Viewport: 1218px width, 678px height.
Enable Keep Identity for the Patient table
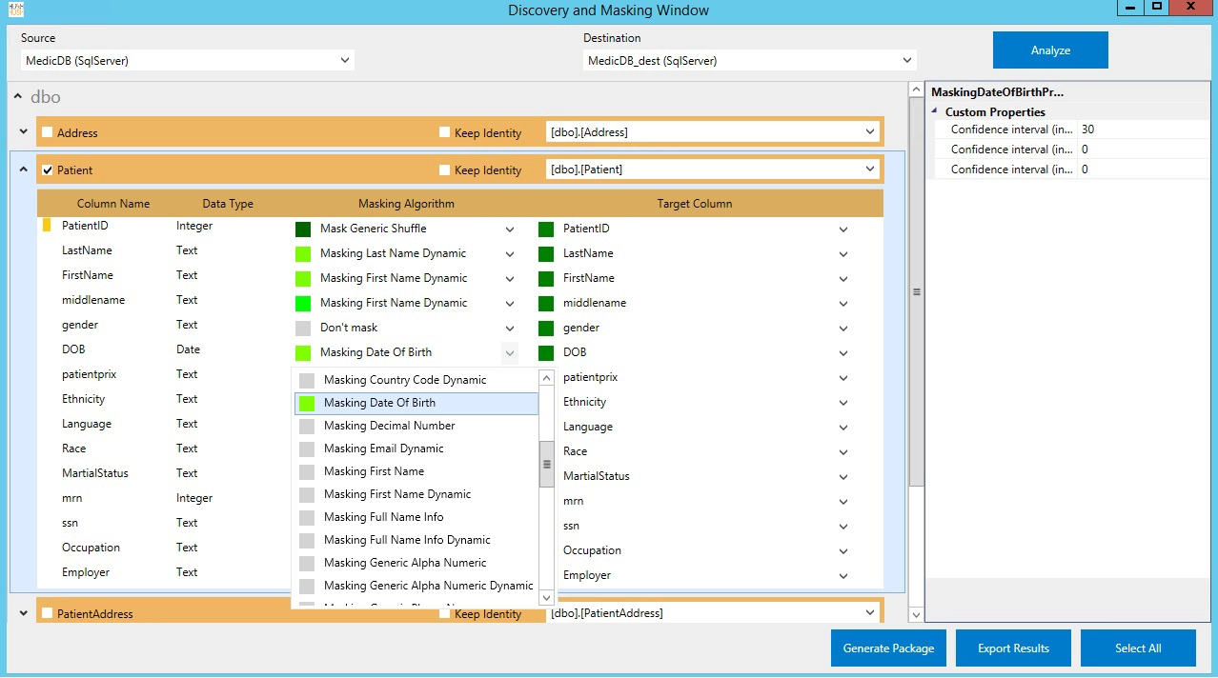pos(444,169)
